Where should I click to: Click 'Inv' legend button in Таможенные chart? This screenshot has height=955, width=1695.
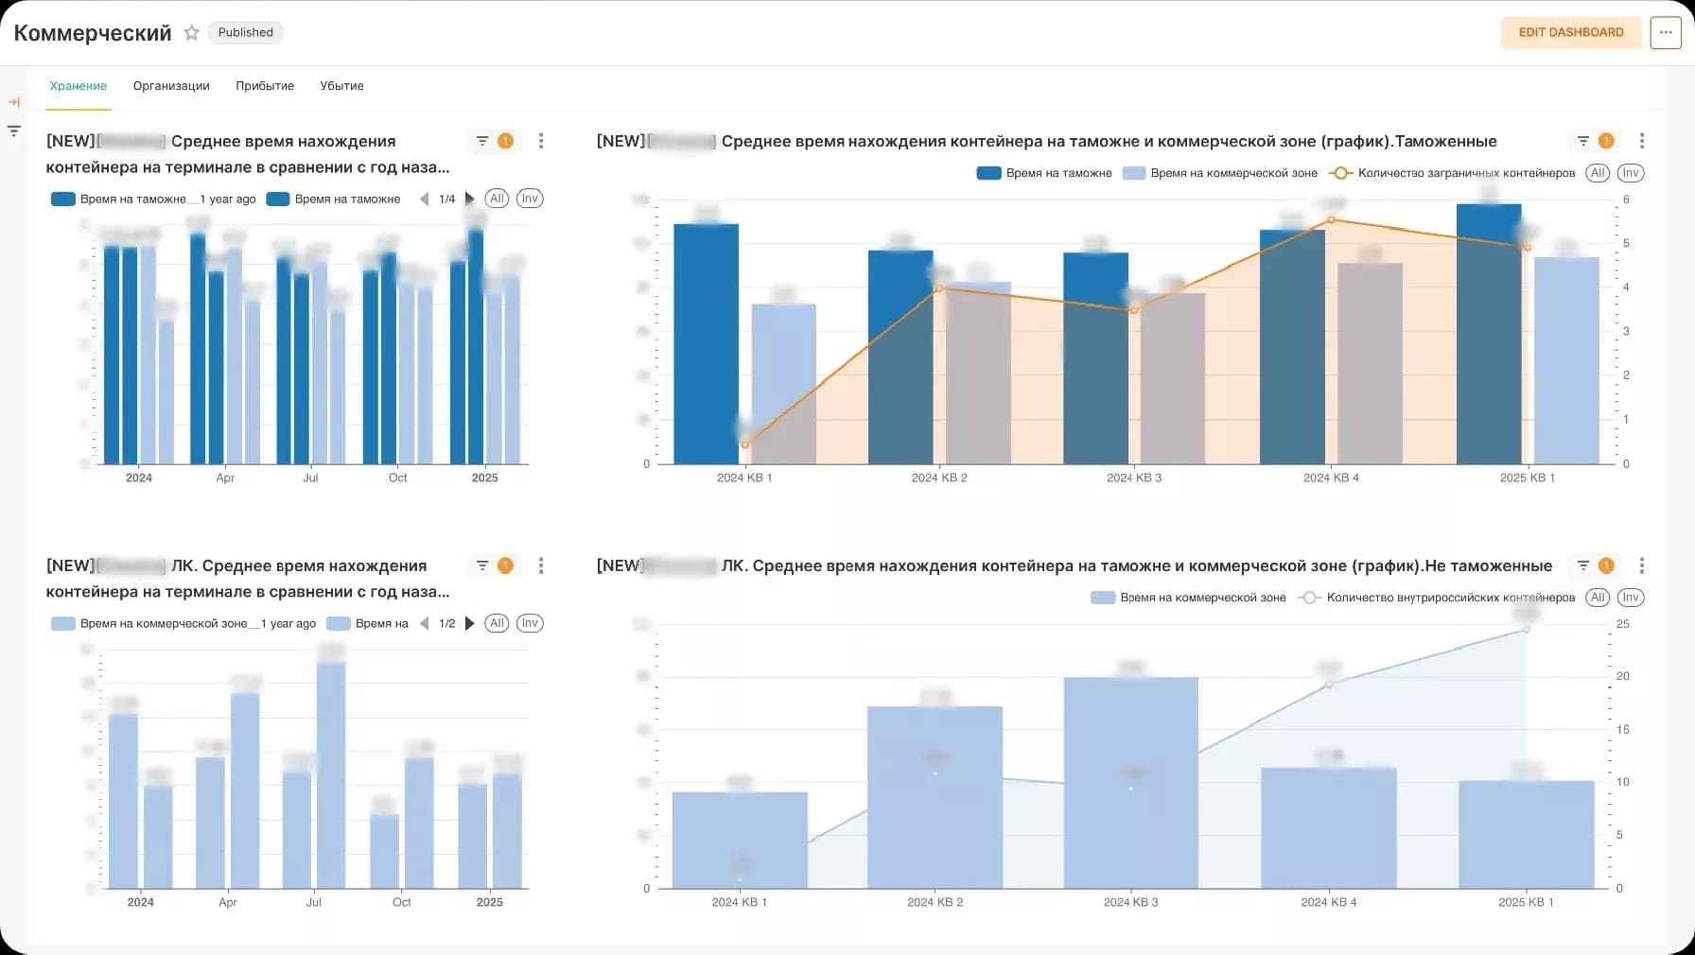[1630, 173]
